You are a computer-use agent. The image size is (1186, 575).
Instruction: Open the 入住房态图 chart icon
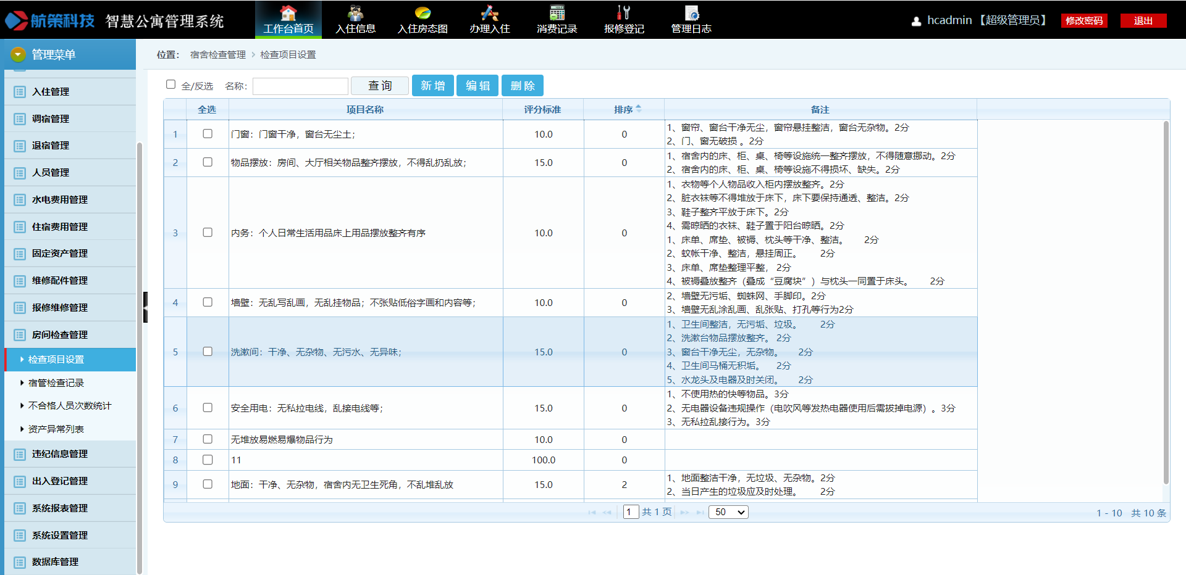click(x=423, y=13)
